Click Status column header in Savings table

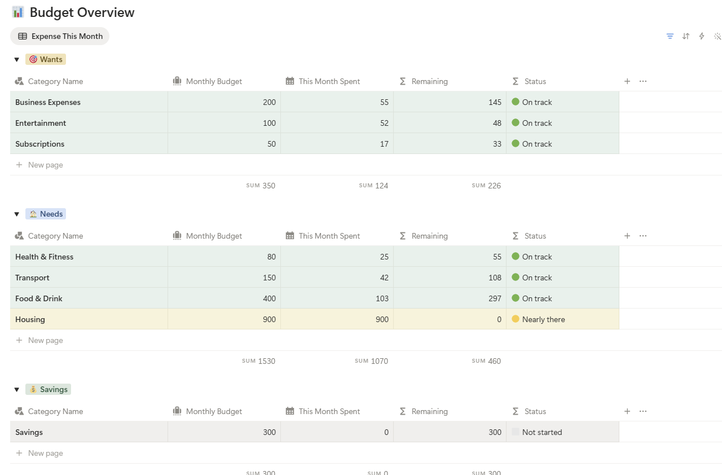pos(563,411)
